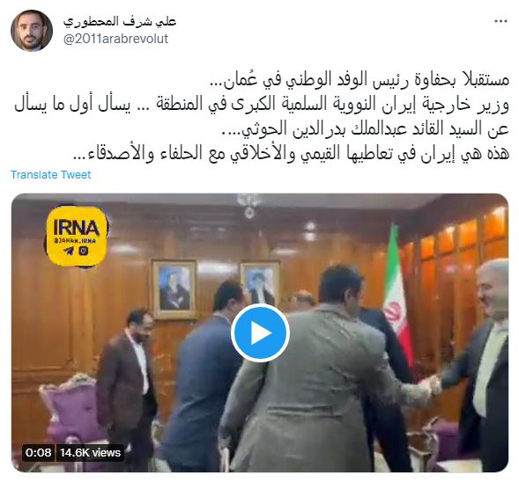Click the Telegram icon in IRNA badge
The height and width of the screenshot is (482, 519).
click(x=69, y=252)
